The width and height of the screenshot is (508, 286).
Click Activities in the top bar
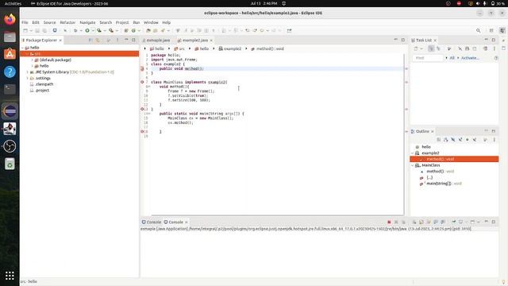tap(13, 3)
